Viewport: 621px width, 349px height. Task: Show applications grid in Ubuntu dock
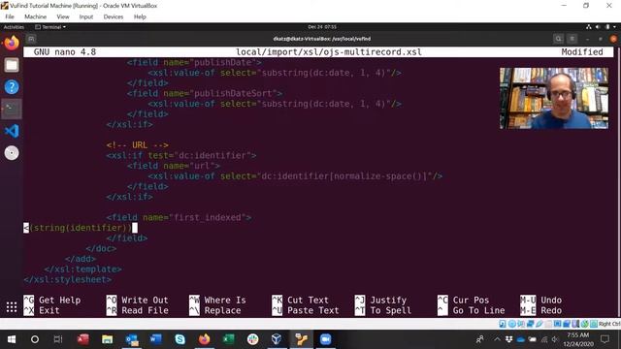pyautogui.click(x=12, y=306)
